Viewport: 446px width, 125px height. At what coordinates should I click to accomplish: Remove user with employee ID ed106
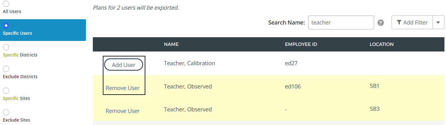(123, 88)
